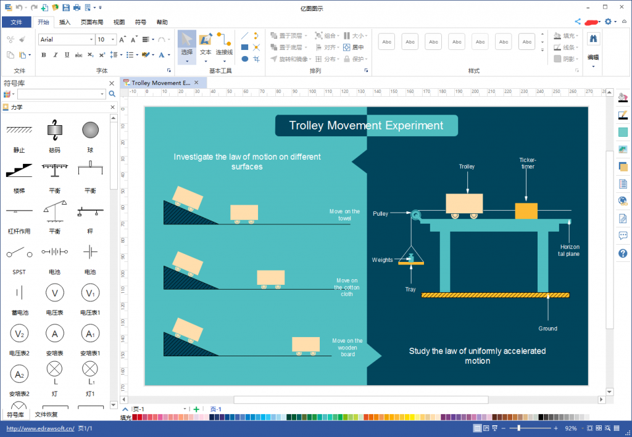
Task: Activate the 连接线 connector tool
Action: click(x=224, y=47)
